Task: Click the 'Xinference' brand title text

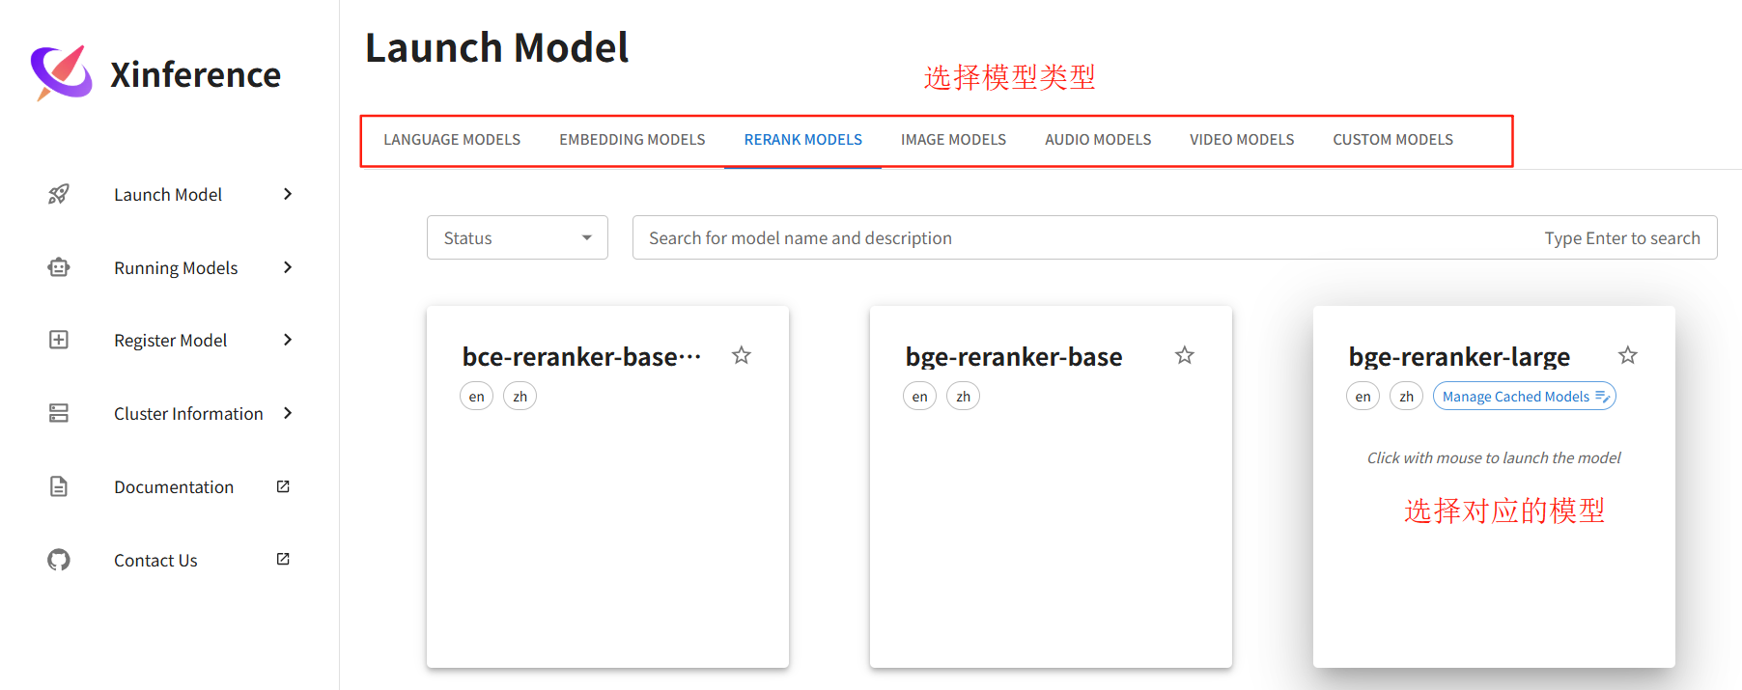Action: click(x=195, y=74)
